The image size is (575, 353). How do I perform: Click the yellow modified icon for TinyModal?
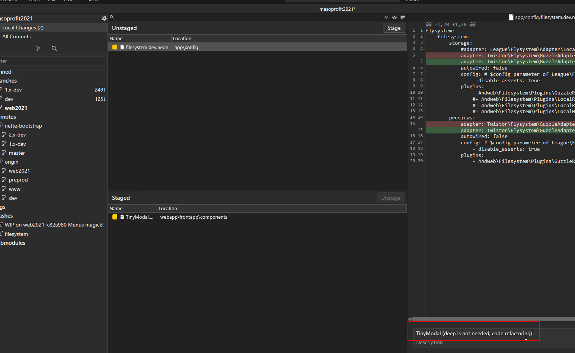coord(115,217)
